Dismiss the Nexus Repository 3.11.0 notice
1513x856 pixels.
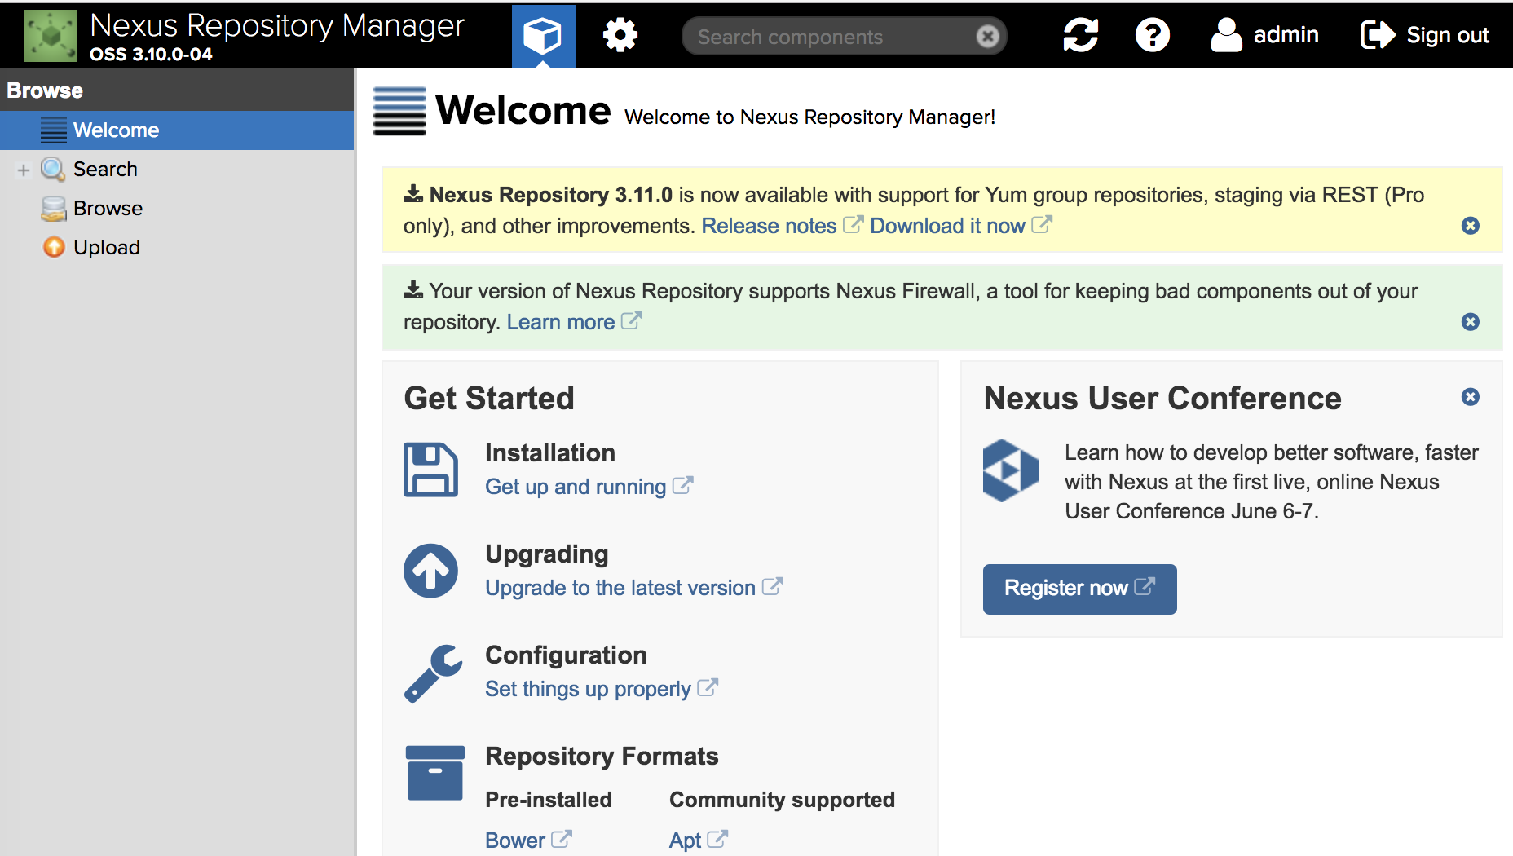point(1471,226)
